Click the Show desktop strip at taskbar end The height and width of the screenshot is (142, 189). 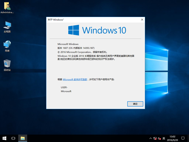[188, 138]
